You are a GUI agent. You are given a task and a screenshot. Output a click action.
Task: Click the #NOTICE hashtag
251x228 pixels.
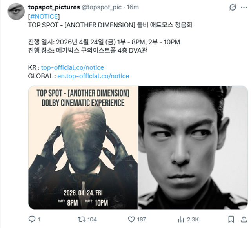coord(44,16)
